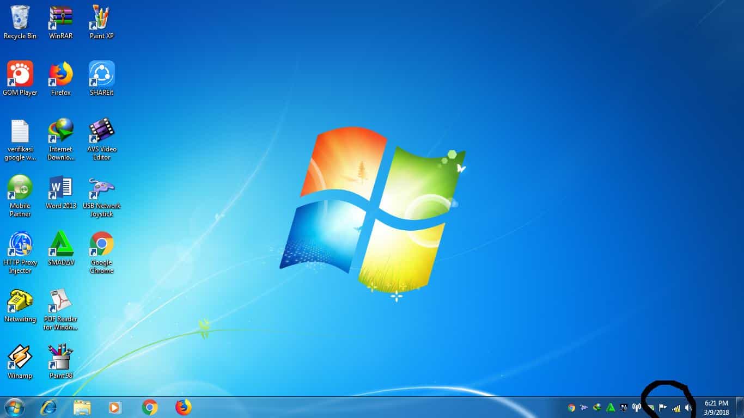This screenshot has width=744, height=418.
Task: Open the clock showing 6:21 PM
Action: 716,408
